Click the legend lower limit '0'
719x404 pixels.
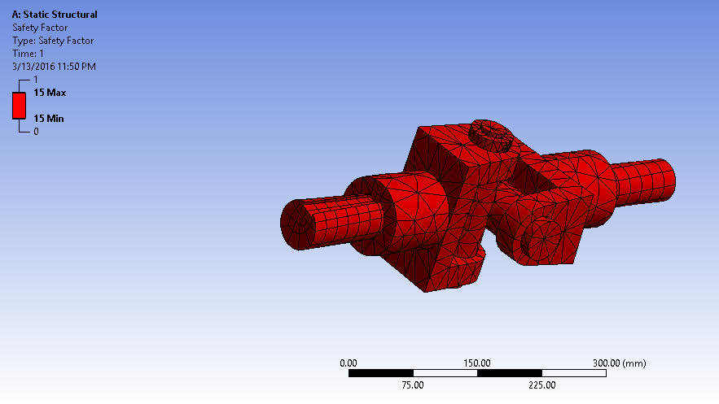click(36, 132)
